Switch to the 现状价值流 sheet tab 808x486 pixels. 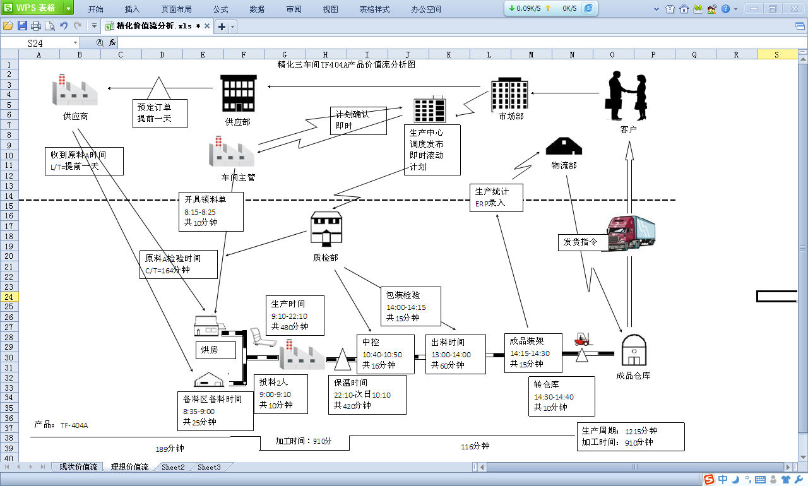pyautogui.click(x=78, y=467)
